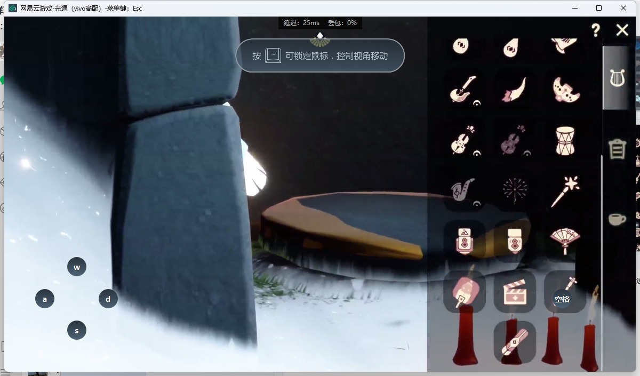Switch to the signboard props tab

coord(617,149)
